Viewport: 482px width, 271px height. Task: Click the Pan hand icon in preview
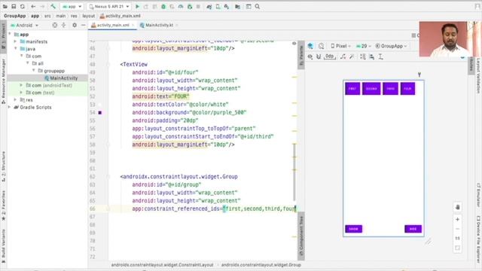click(457, 207)
